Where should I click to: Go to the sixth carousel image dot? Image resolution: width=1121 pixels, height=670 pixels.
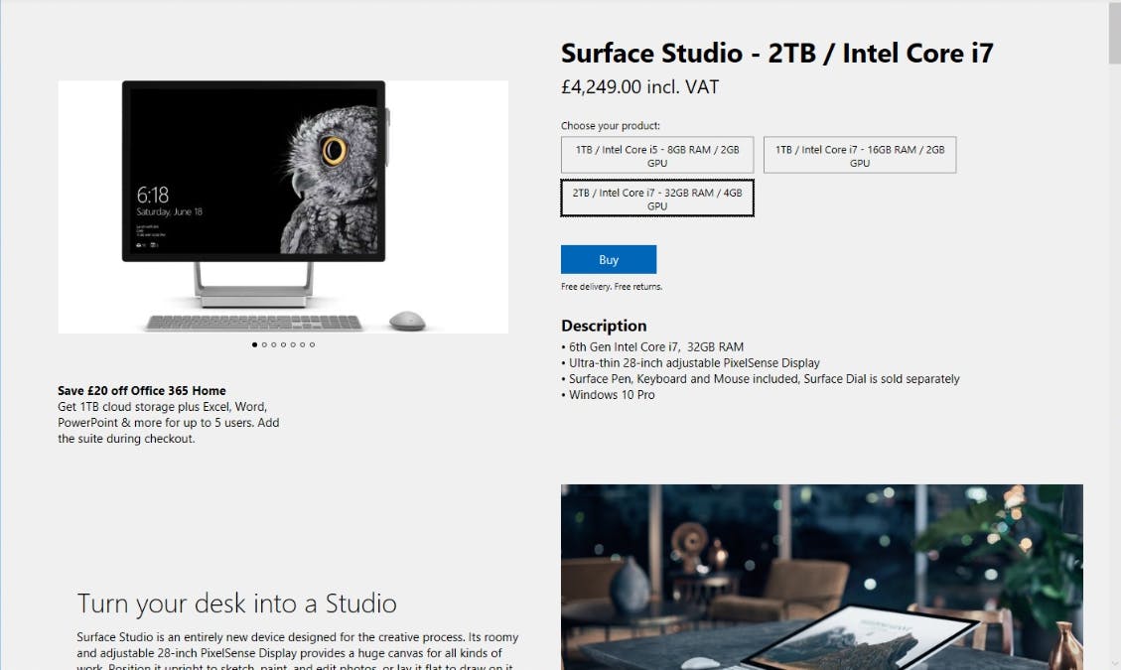pos(303,344)
